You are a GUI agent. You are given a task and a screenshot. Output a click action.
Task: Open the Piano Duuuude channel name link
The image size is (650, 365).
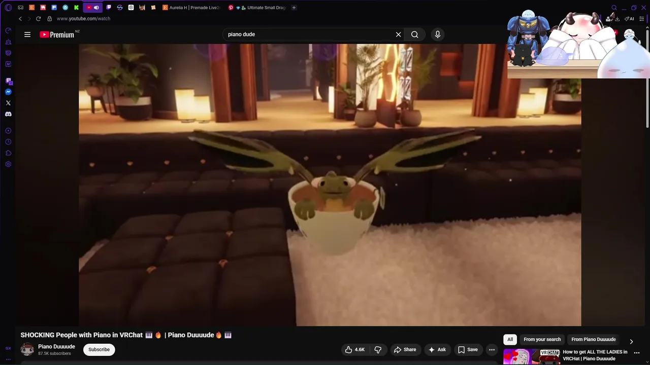[56, 347]
